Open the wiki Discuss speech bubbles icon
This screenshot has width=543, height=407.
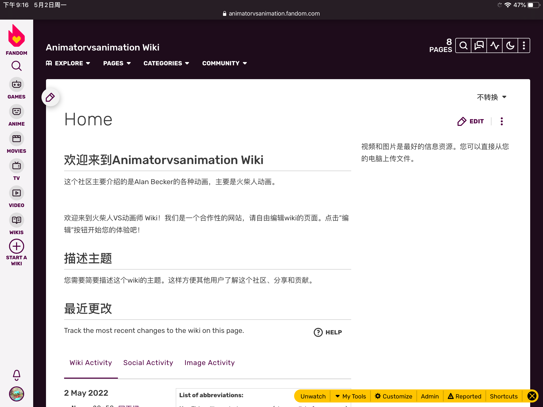pos(479,45)
